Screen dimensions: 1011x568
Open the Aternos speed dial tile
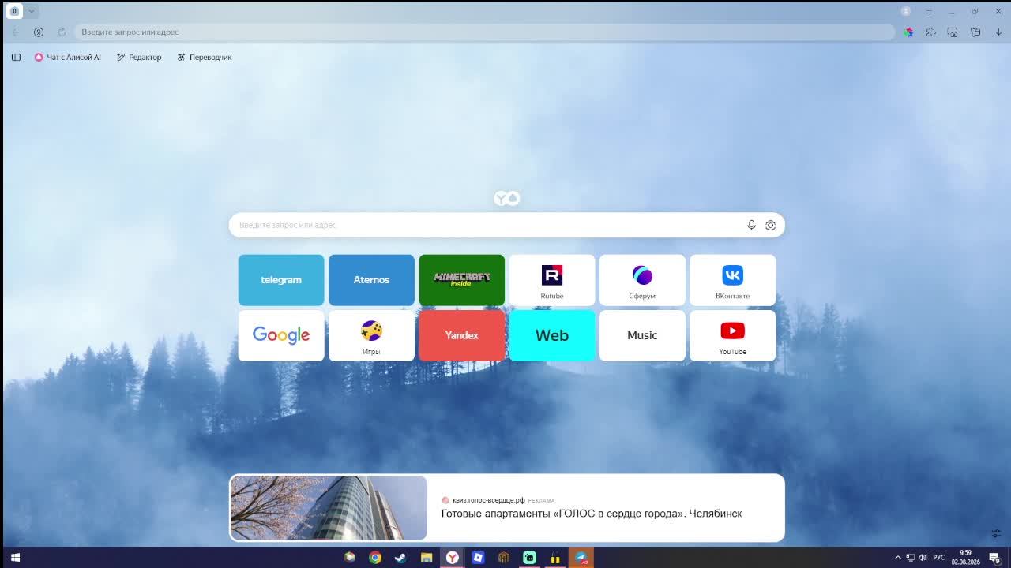click(371, 280)
